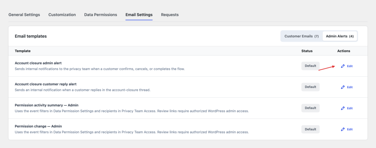Click Default badge in Permission change — Admin row
376x148 pixels.
click(x=311, y=129)
